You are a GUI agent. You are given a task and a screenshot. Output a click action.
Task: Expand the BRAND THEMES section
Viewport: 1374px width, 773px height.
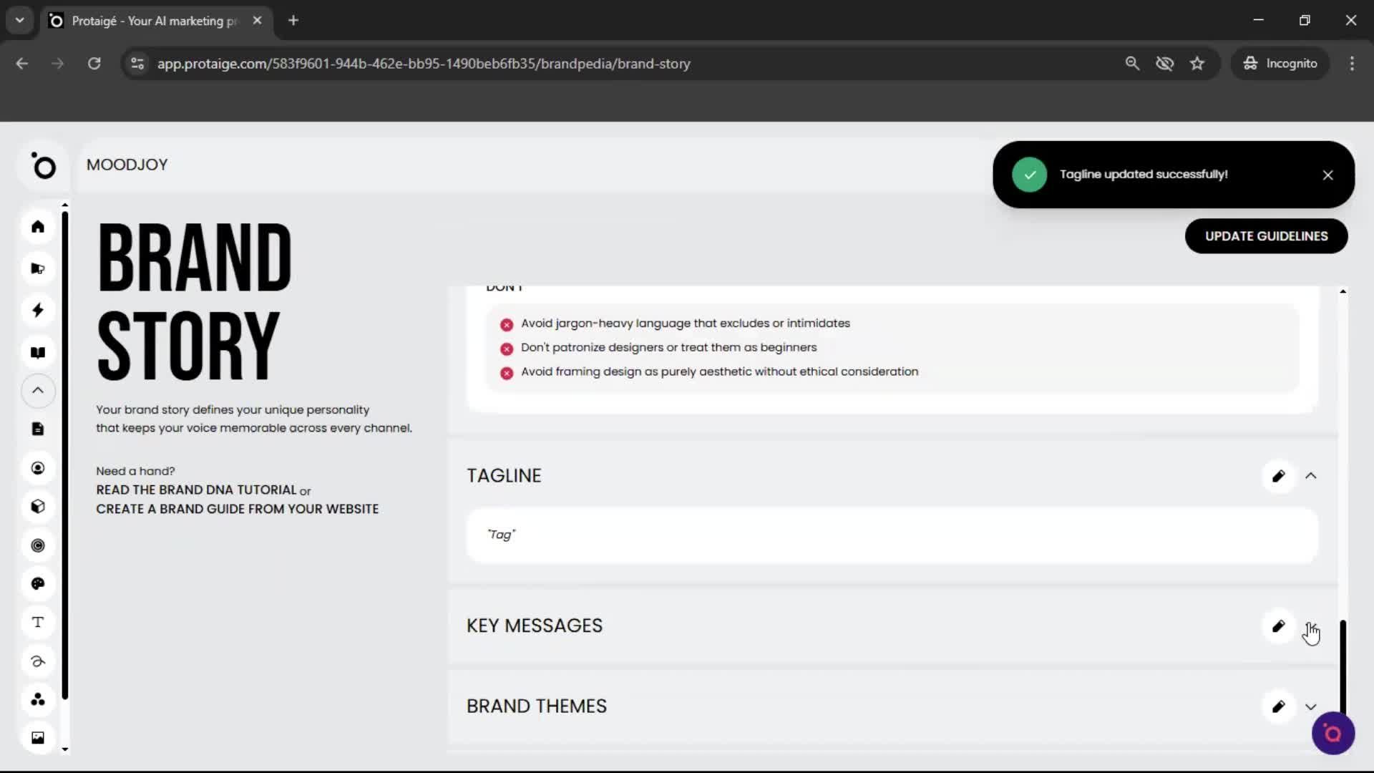click(1311, 706)
